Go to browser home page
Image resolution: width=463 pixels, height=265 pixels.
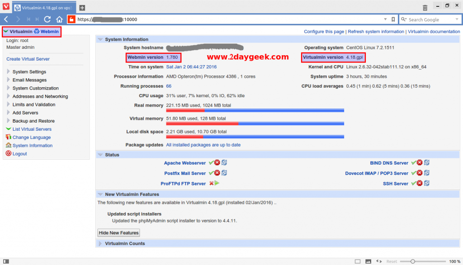(59, 19)
